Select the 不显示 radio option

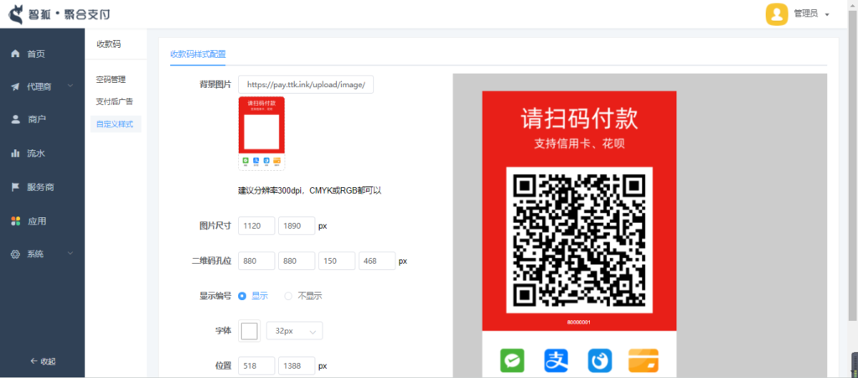(x=288, y=296)
